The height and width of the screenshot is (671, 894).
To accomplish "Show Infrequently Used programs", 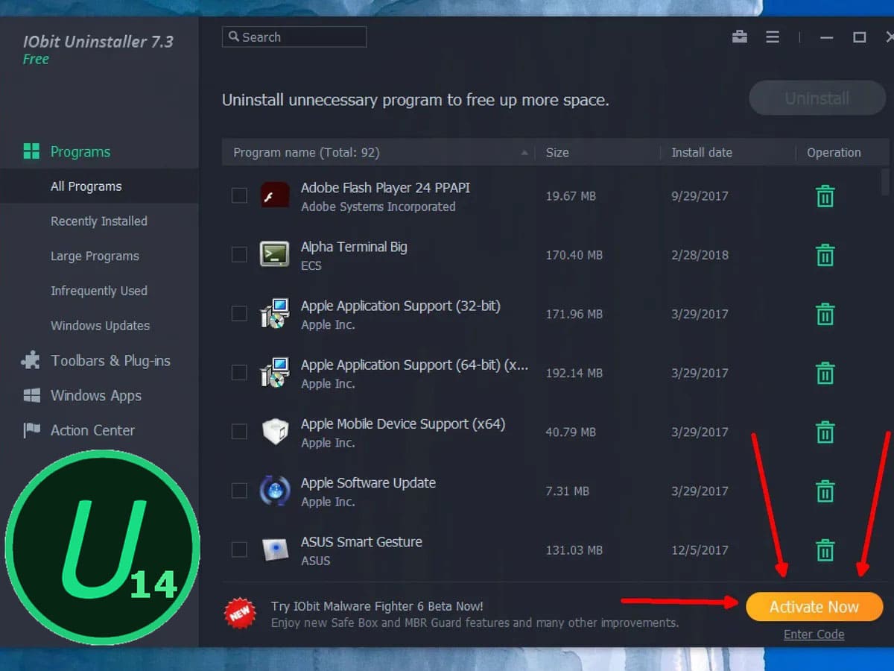I will 99,291.
